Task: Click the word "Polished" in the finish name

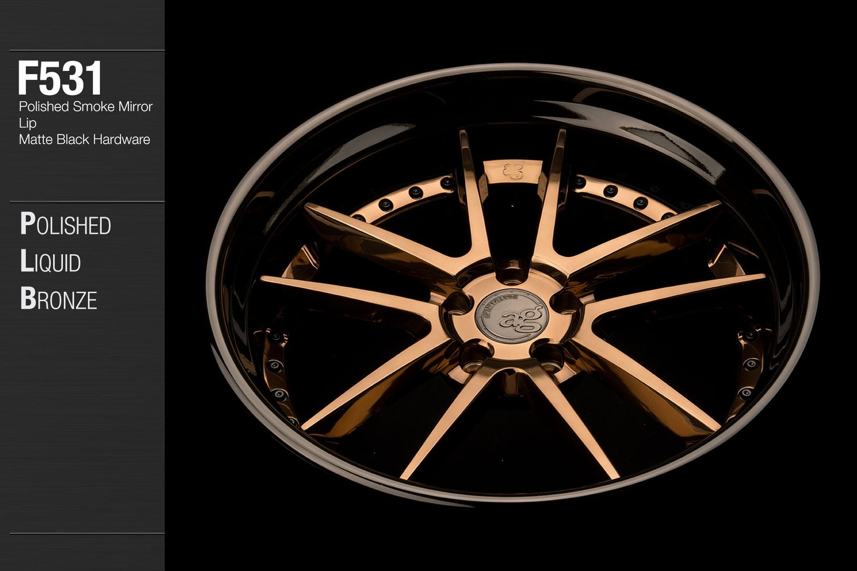Action: 65,225
